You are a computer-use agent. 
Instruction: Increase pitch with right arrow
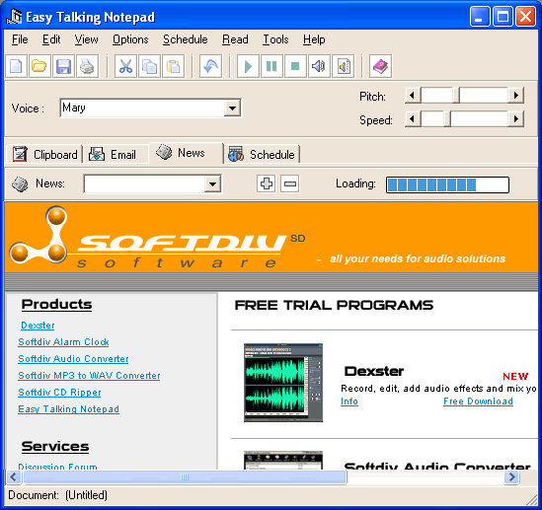coord(516,96)
